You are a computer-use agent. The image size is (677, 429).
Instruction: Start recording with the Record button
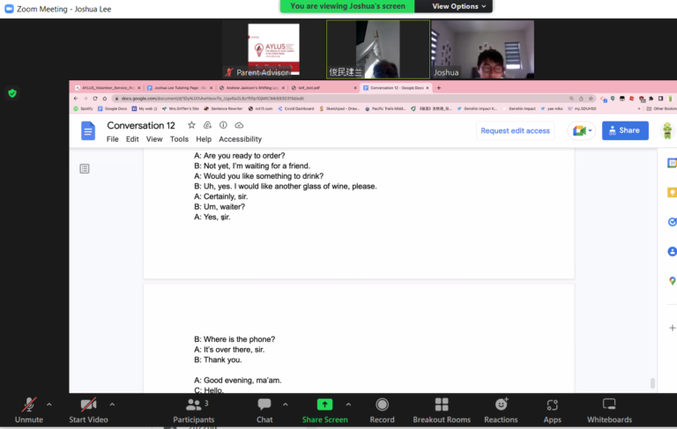382,411
